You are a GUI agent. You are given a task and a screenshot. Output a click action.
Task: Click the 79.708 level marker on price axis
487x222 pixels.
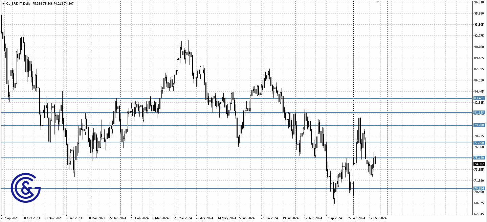pyautogui.click(x=479, y=125)
